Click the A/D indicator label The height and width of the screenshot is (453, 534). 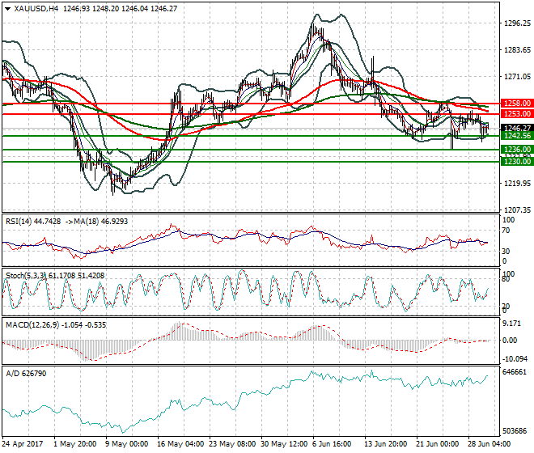[12, 375]
